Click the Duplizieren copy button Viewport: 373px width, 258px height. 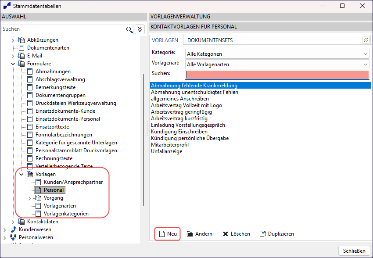click(x=276, y=234)
